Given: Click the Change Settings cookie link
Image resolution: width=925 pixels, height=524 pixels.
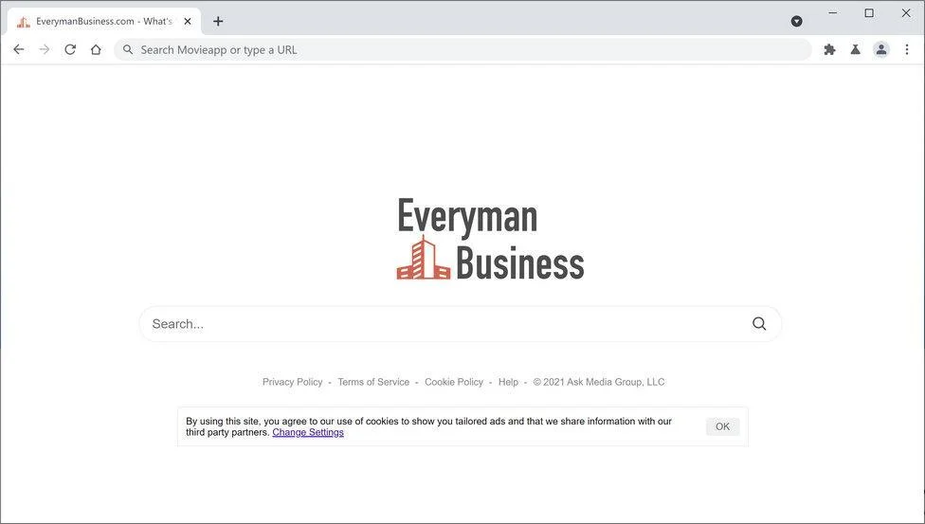Looking at the screenshot, I should 308,432.
